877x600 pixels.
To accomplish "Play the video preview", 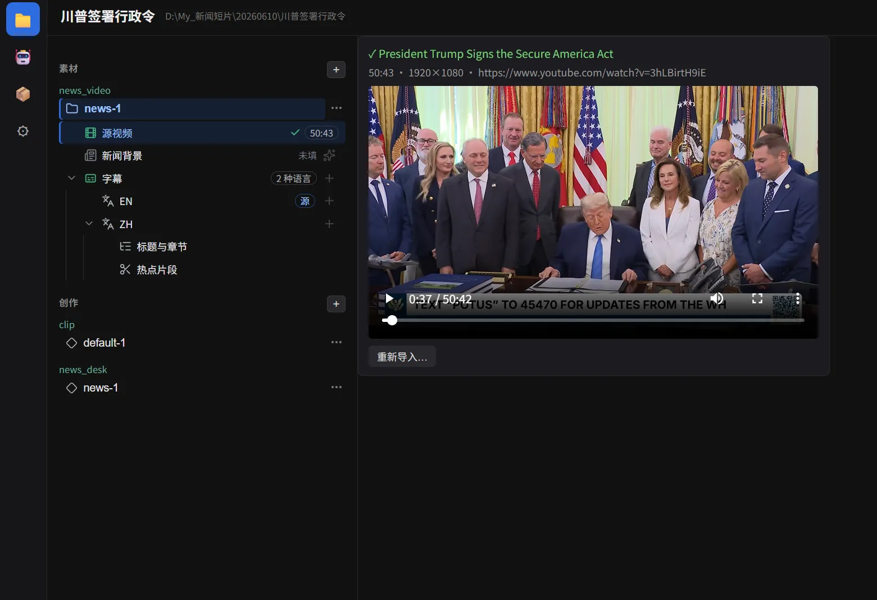I will (389, 298).
